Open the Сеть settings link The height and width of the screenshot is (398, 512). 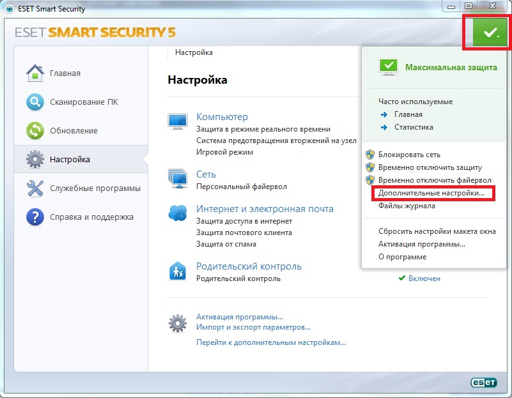coord(206,174)
